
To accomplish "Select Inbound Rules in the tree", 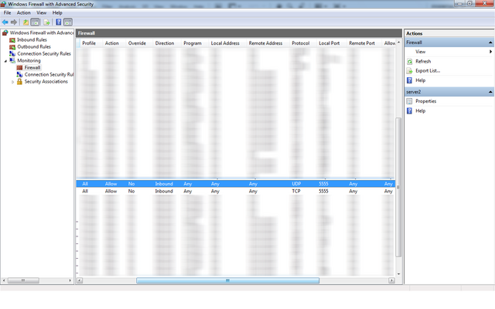I will coord(32,40).
